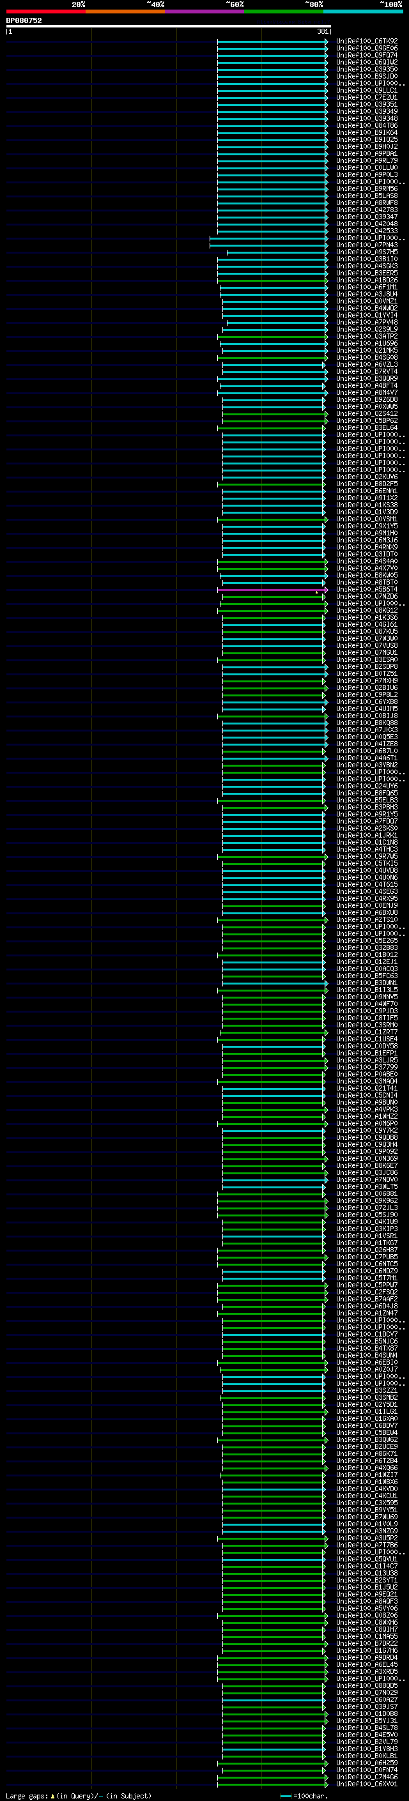Click the red ~20% identity legend segment
This screenshot has width=409, height=1801.
click(x=45, y=12)
